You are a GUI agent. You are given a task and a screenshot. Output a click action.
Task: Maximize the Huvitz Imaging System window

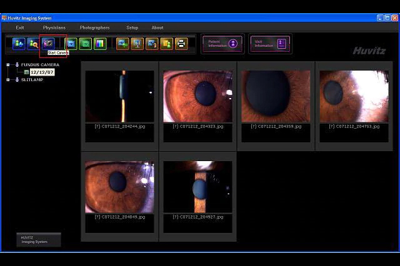tap(387, 18)
